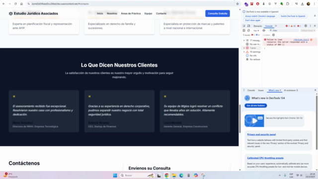Open the Chrome downloads tray icon
318x179 pixels.
(303, 4)
